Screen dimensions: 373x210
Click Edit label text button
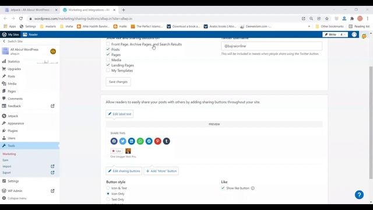[x=119, y=114]
